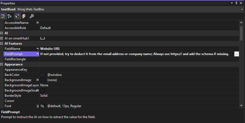Sort properties alphabetically
This screenshot has width=245, height=123.
tap(10, 16)
